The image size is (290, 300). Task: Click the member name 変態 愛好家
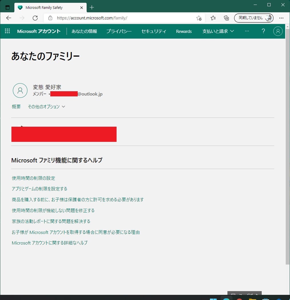[47, 87]
